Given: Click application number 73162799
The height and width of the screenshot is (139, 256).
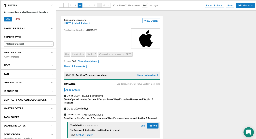Looking at the screenshot, I should [91, 30].
